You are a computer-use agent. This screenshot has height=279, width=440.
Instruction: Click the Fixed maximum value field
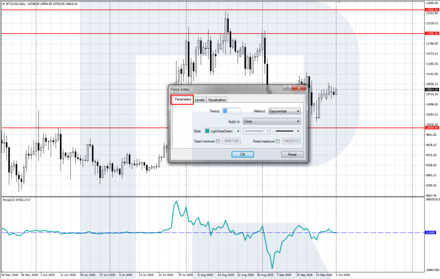click(x=291, y=141)
